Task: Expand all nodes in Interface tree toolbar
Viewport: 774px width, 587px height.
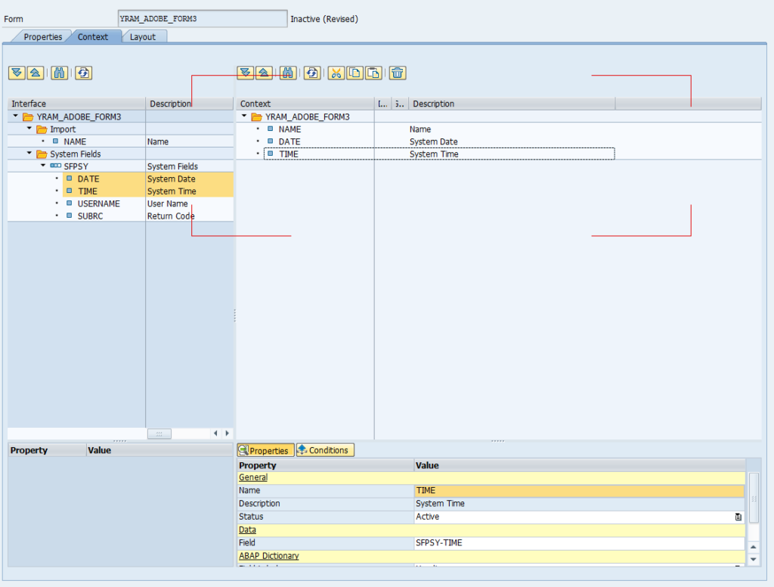Action: coord(17,73)
